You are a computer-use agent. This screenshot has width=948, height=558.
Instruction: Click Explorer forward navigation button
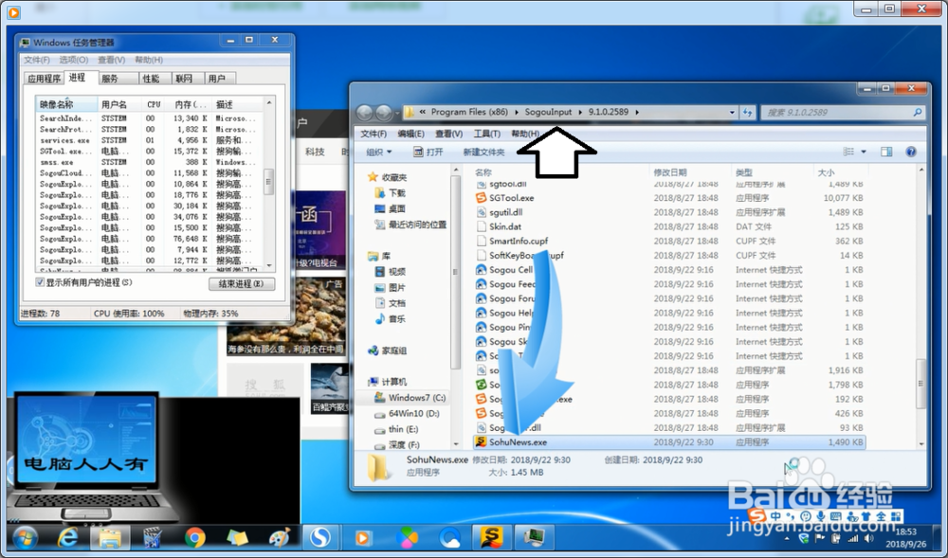[x=384, y=113]
